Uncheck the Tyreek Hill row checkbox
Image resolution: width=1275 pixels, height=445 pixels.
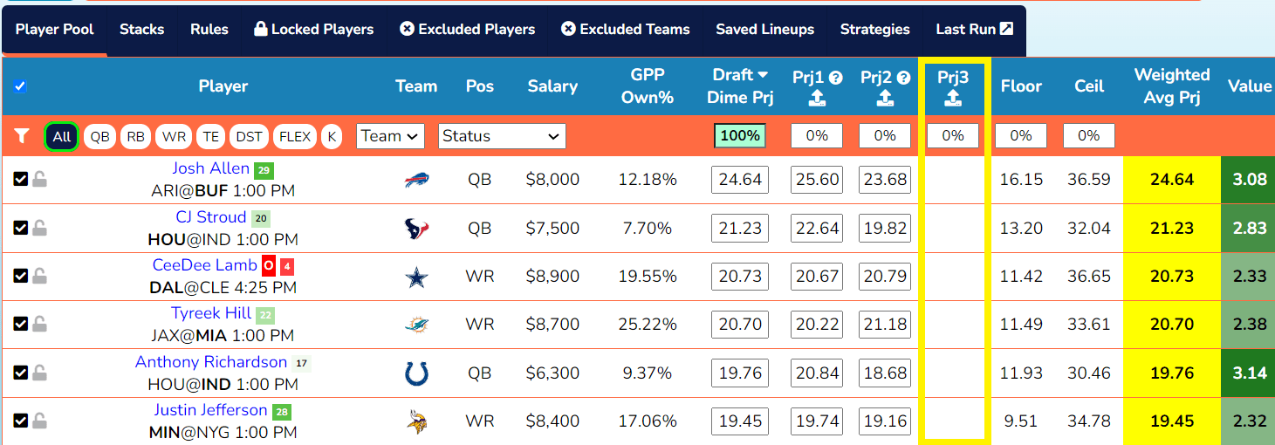(x=21, y=324)
